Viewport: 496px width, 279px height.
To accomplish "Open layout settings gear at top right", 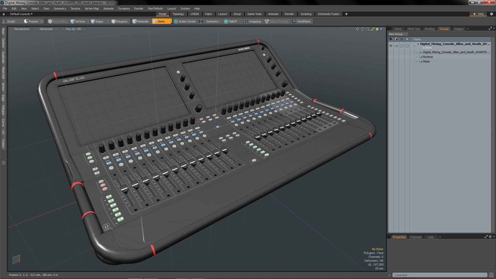I will click(x=492, y=14).
